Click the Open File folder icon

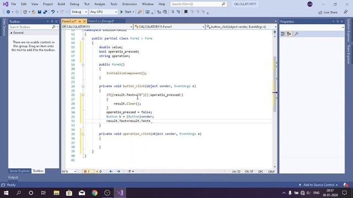34,12
